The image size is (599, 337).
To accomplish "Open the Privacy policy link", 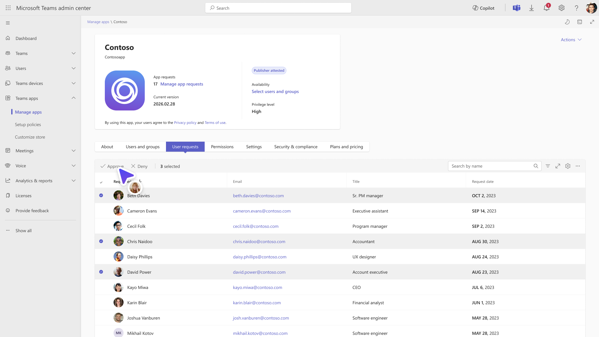I will click(x=185, y=123).
